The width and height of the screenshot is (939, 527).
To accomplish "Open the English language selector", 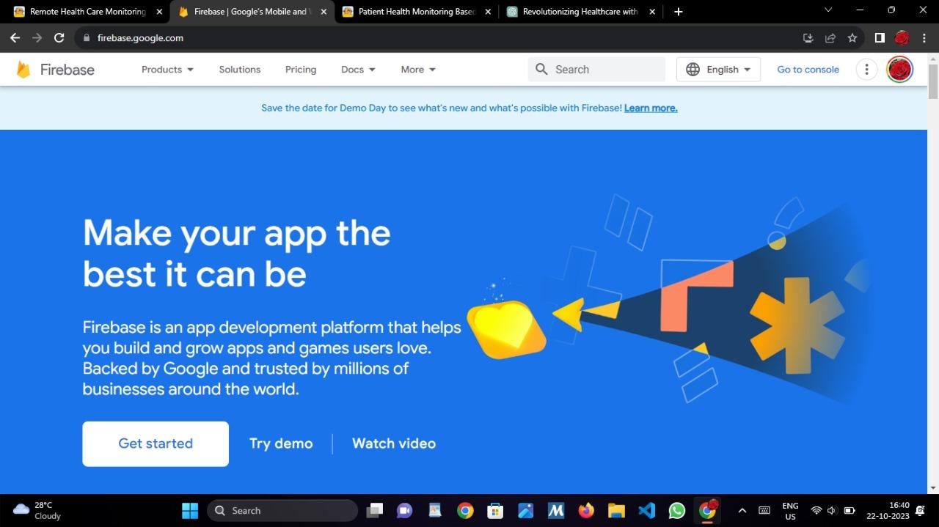I will click(718, 70).
